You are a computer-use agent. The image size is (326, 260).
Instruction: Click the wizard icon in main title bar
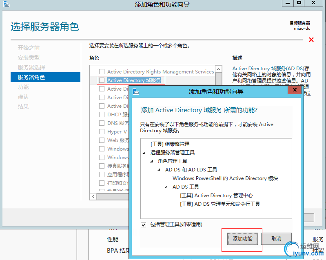[x=7, y=4]
